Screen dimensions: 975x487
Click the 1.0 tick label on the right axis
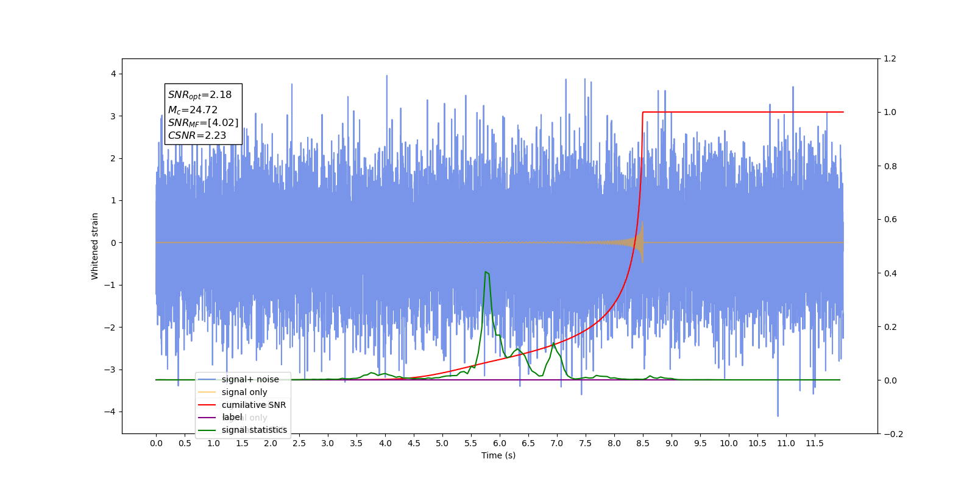tap(890, 113)
